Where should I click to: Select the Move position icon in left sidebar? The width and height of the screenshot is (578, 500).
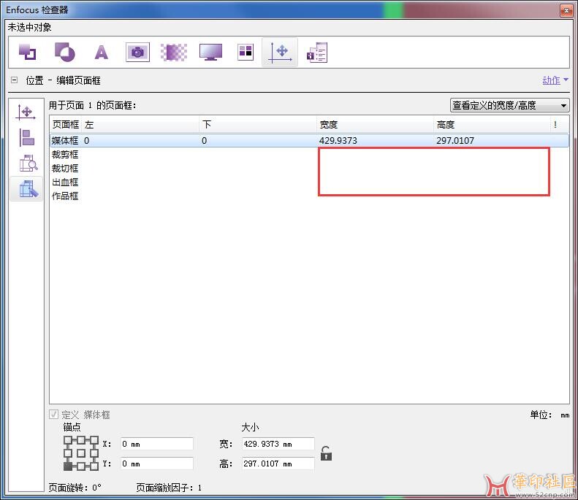click(26, 112)
